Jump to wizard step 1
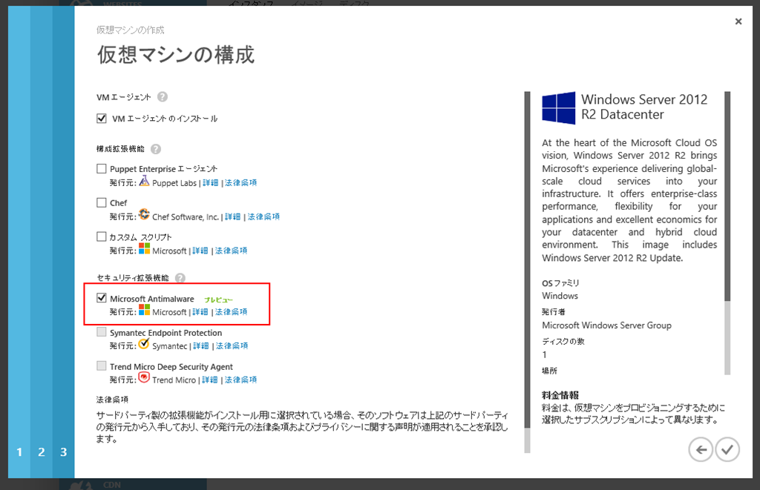The height and width of the screenshot is (490, 760). pos(19,452)
